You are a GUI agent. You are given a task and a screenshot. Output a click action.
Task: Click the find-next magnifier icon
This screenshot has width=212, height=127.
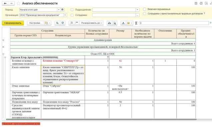click(63, 23)
